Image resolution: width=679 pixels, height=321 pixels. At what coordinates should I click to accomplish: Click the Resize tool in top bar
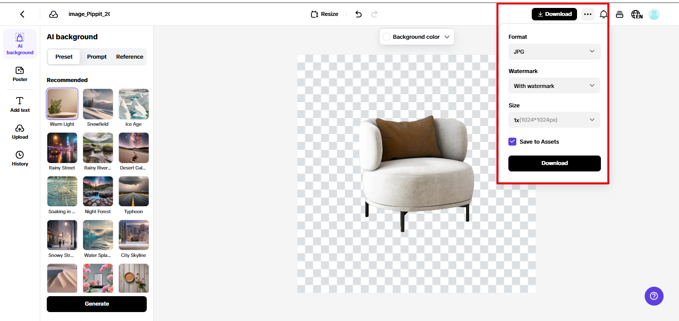pyautogui.click(x=324, y=14)
